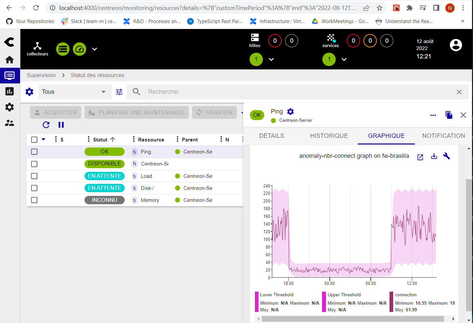Click the wrench anomaly detection icon

(447, 156)
